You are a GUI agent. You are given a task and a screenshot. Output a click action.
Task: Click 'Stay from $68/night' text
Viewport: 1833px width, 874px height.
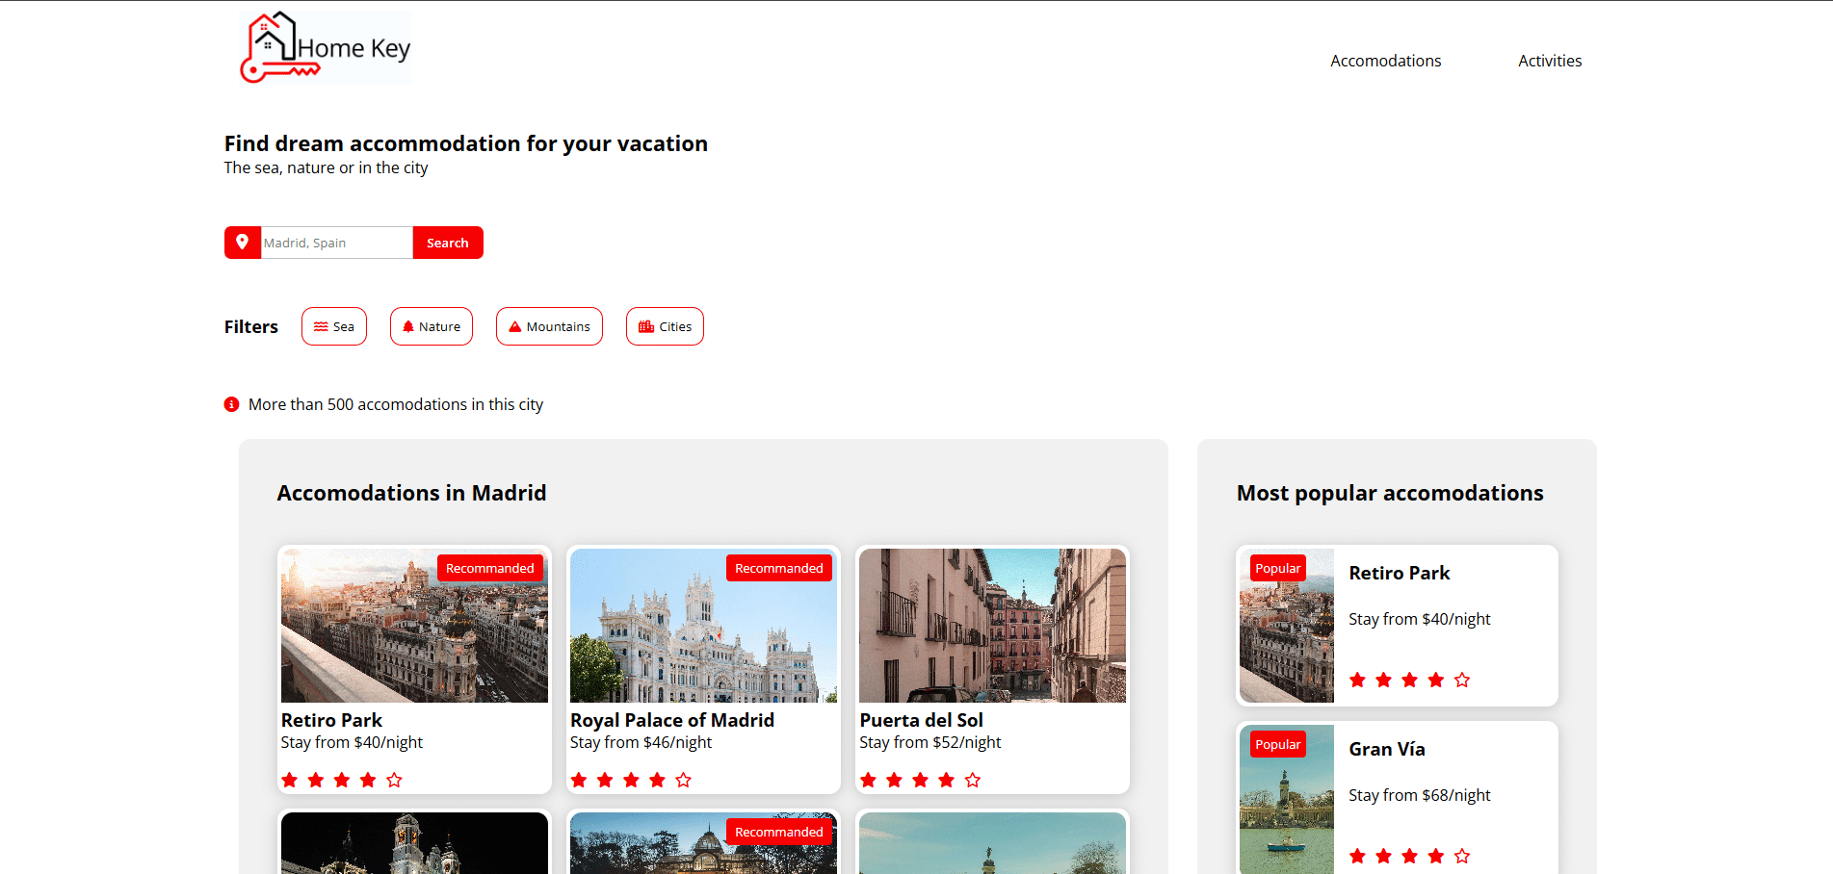pos(1419,795)
